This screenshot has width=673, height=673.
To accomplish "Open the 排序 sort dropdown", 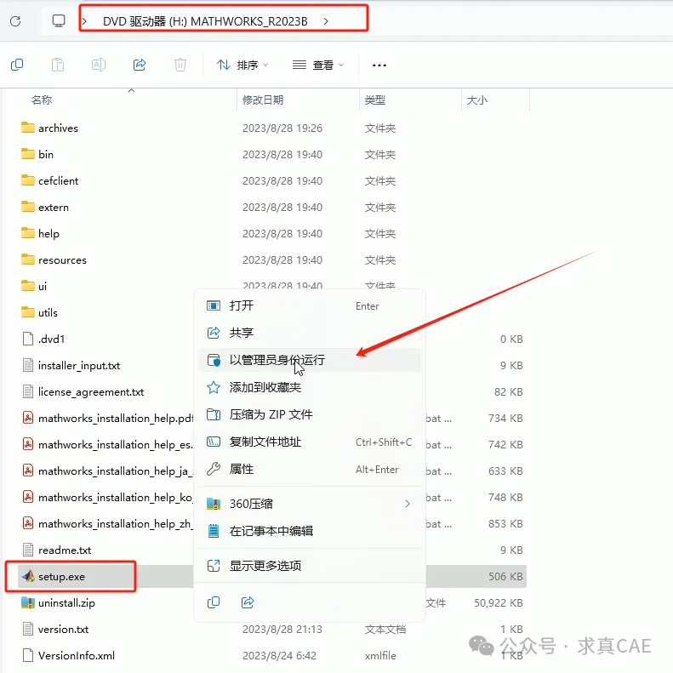I will coord(242,66).
